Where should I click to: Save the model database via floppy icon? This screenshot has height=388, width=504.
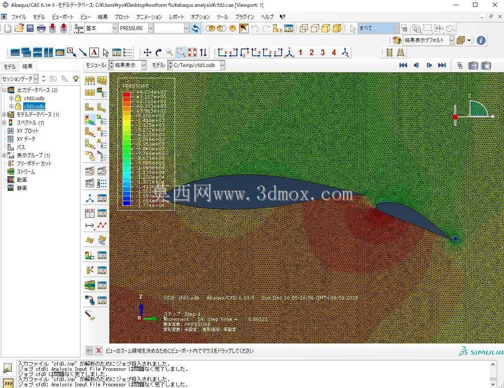click(30, 28)
